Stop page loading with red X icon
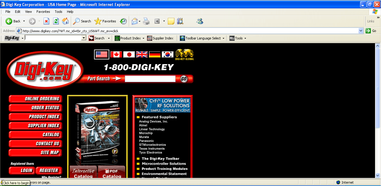This screenshot has height=186, width=381. pos(46,21)
